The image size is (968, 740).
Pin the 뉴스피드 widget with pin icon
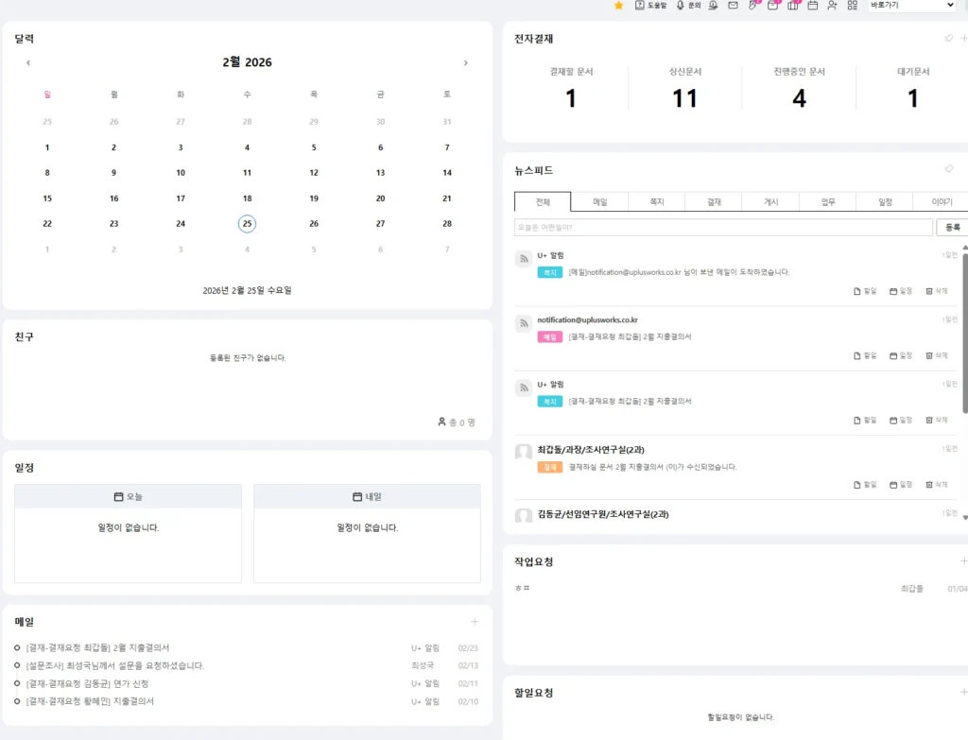coord(948,169)
